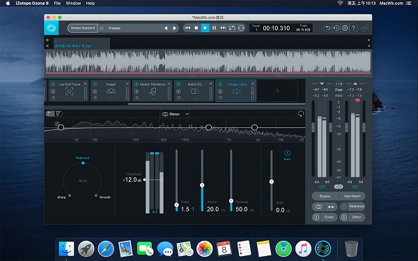Toggle power for Master Rebalance module
The image size is (418, 261).
coord(137,84)
